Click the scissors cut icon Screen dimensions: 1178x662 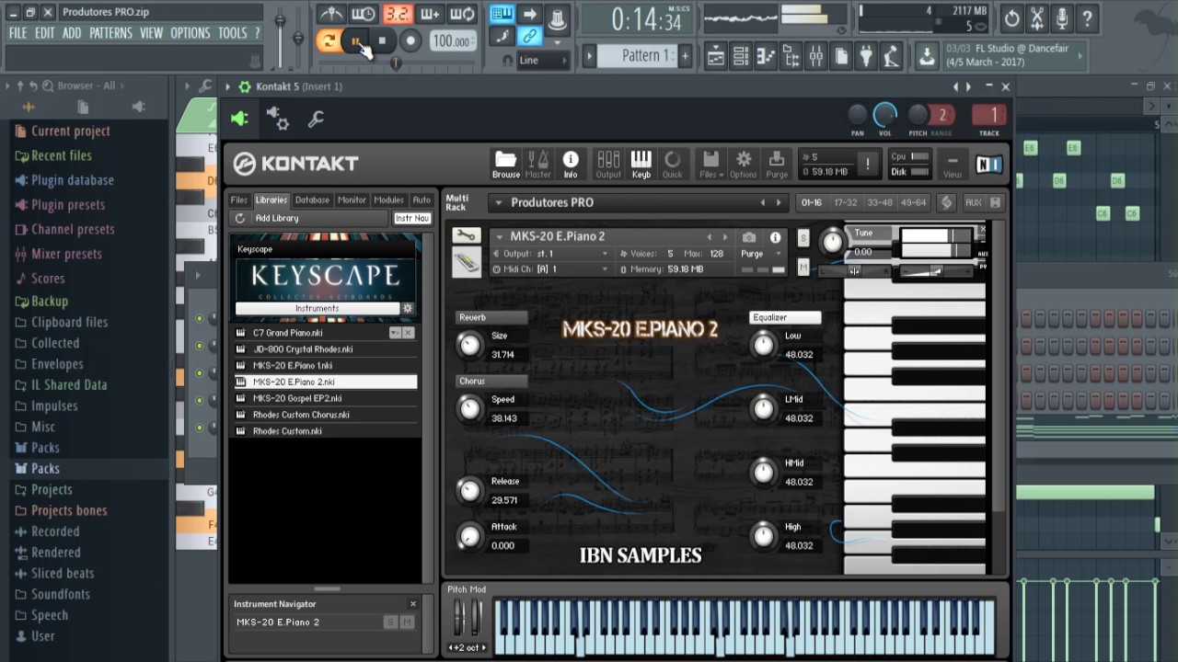(x=1037, y=17)
